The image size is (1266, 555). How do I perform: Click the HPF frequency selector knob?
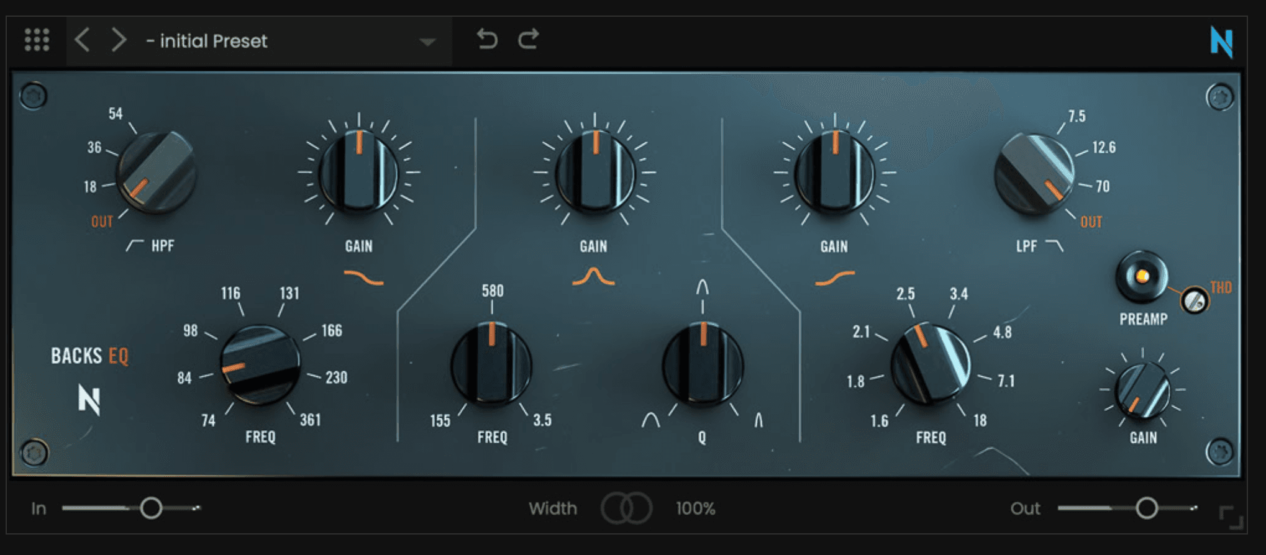pos(156,173)
